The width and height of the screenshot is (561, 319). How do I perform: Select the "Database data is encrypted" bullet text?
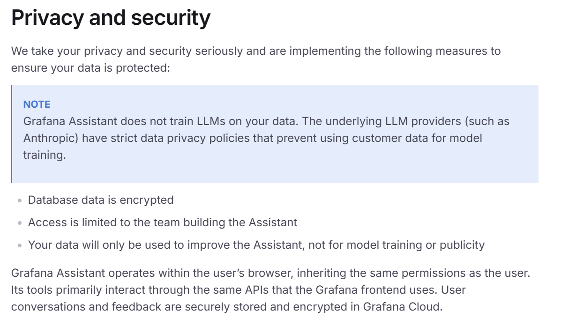point(101,200)
